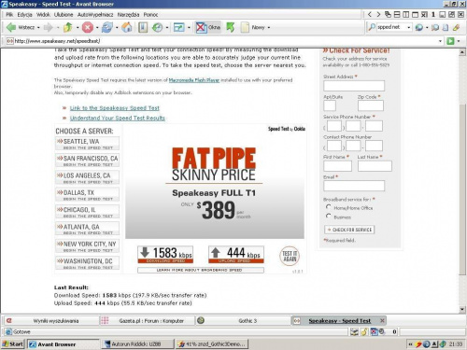Close the Speakeasy Speed Test tab
Image resolution: width=467 pixels, height=350 pixels.
click(382, 320)
